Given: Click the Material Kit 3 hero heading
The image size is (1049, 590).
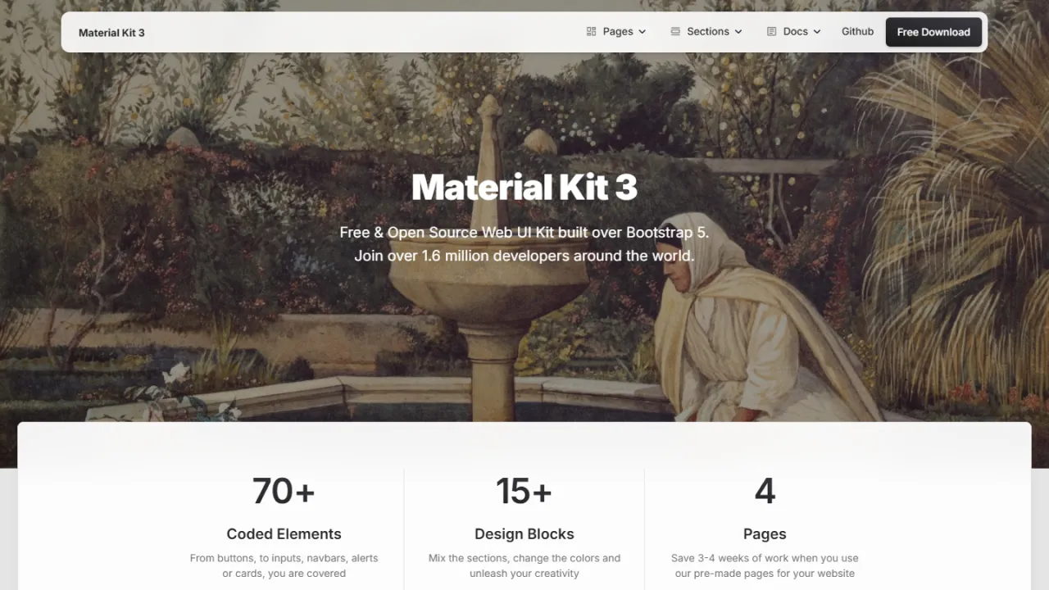Looking at the screenshot, I should tap(524, 188).
